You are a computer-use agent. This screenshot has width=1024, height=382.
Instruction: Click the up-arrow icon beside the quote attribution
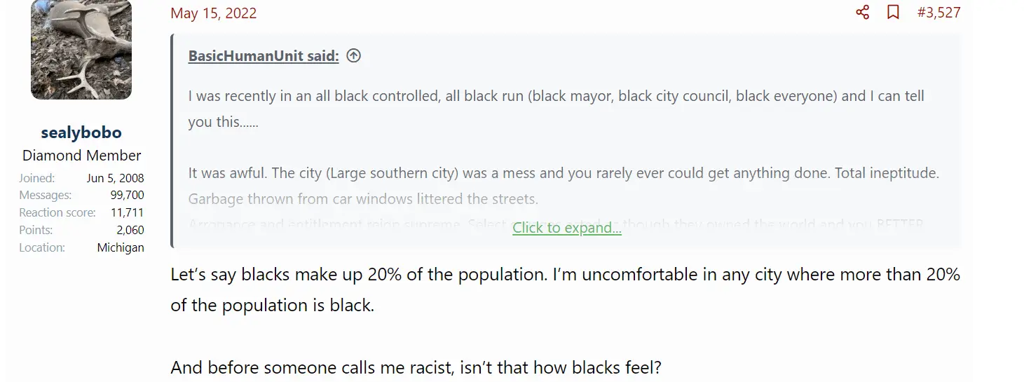pyautogui.click(x=354, y=56)
